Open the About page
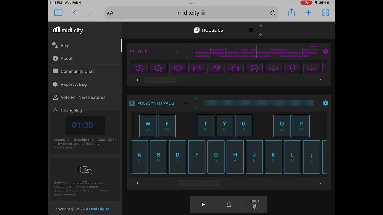 [x=85, y=58]
